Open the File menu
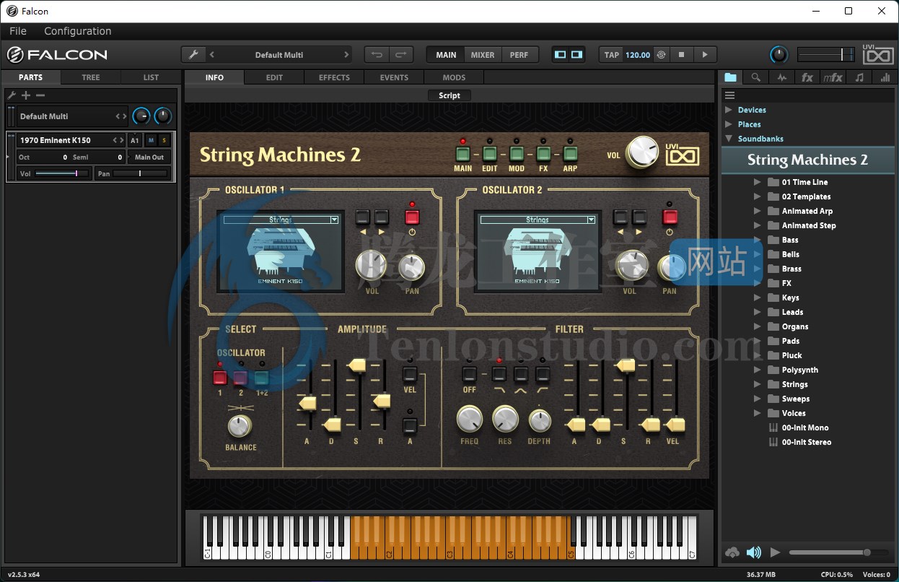The height and width of the screenshot is (582, 899). coord(18,31)
